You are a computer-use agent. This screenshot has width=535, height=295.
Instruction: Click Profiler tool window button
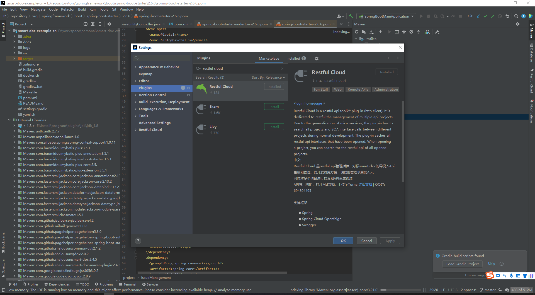[31, 284]
